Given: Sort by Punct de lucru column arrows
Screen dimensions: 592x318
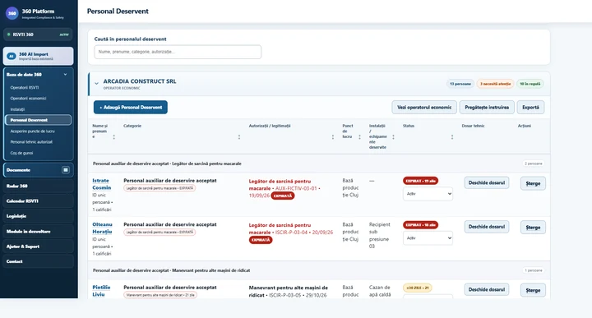Looking at the screenshot, I should click(x=359, y=137).
